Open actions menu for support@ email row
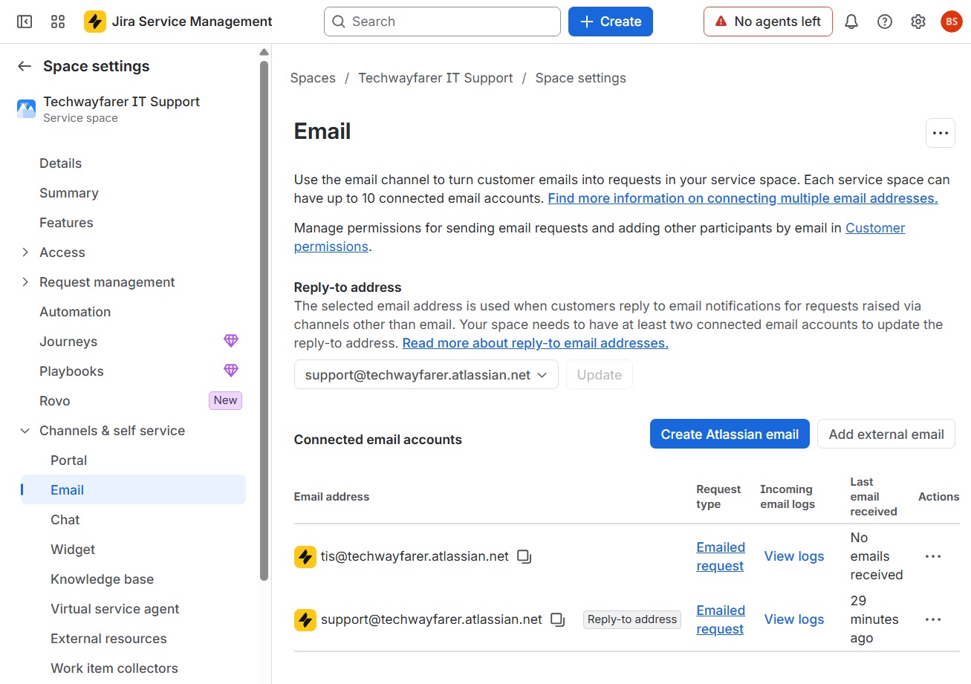971x684 pixels. [933, 619]
